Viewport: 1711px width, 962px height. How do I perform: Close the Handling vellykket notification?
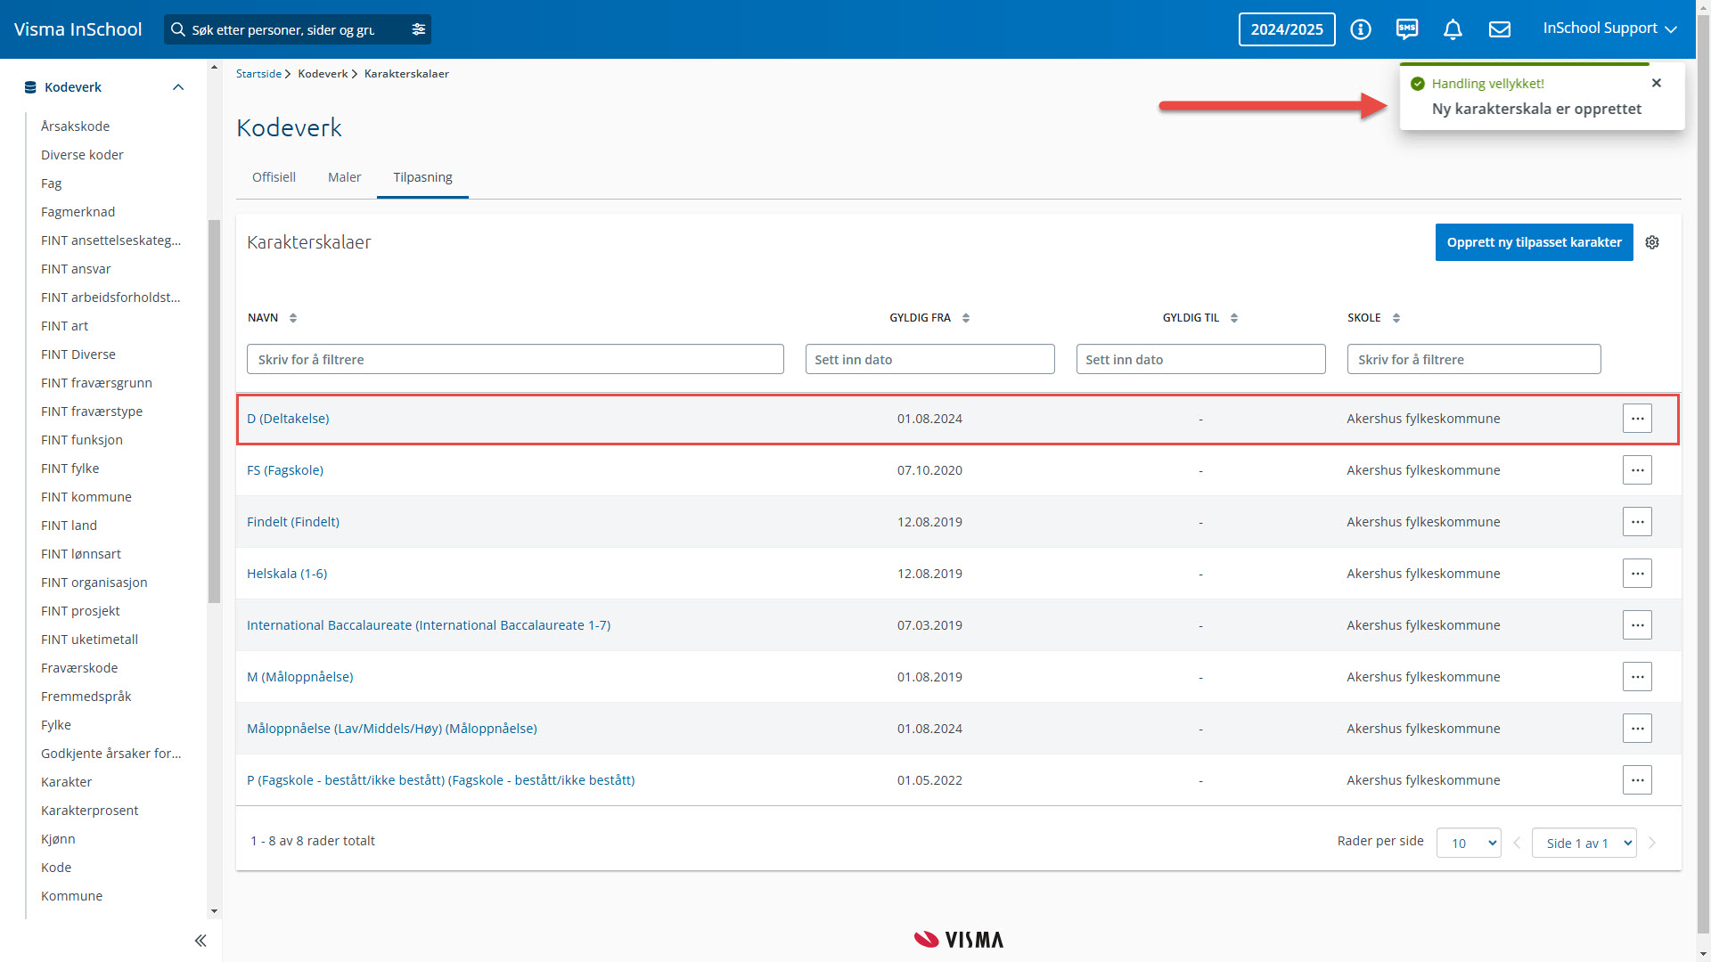coord(1657,83)
